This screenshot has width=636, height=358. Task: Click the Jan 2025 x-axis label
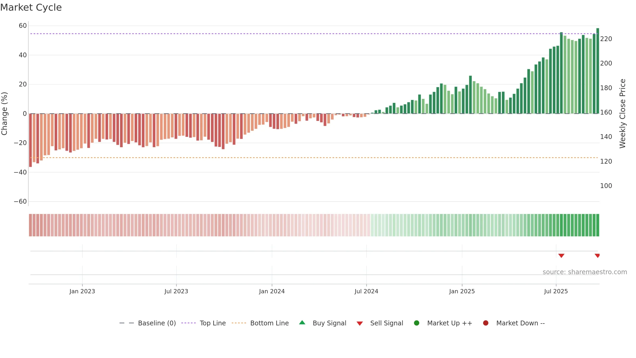[462, 291]
